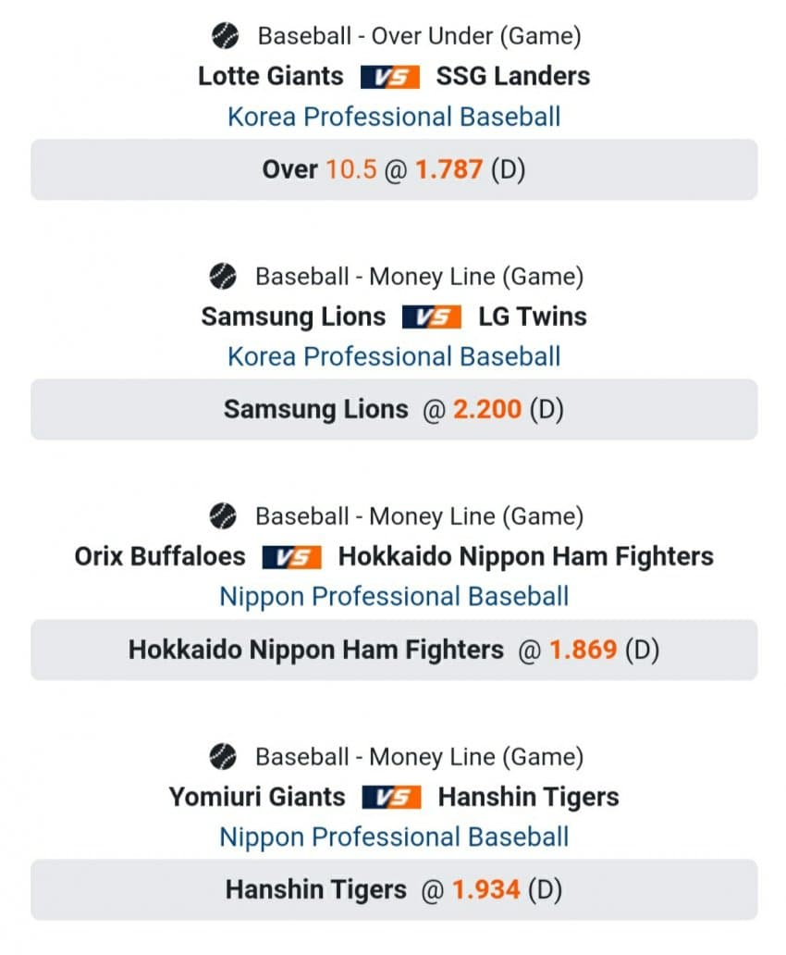Click the SSG Landers team name
This screenshot has height=955, width=786.
pos(512,76)
